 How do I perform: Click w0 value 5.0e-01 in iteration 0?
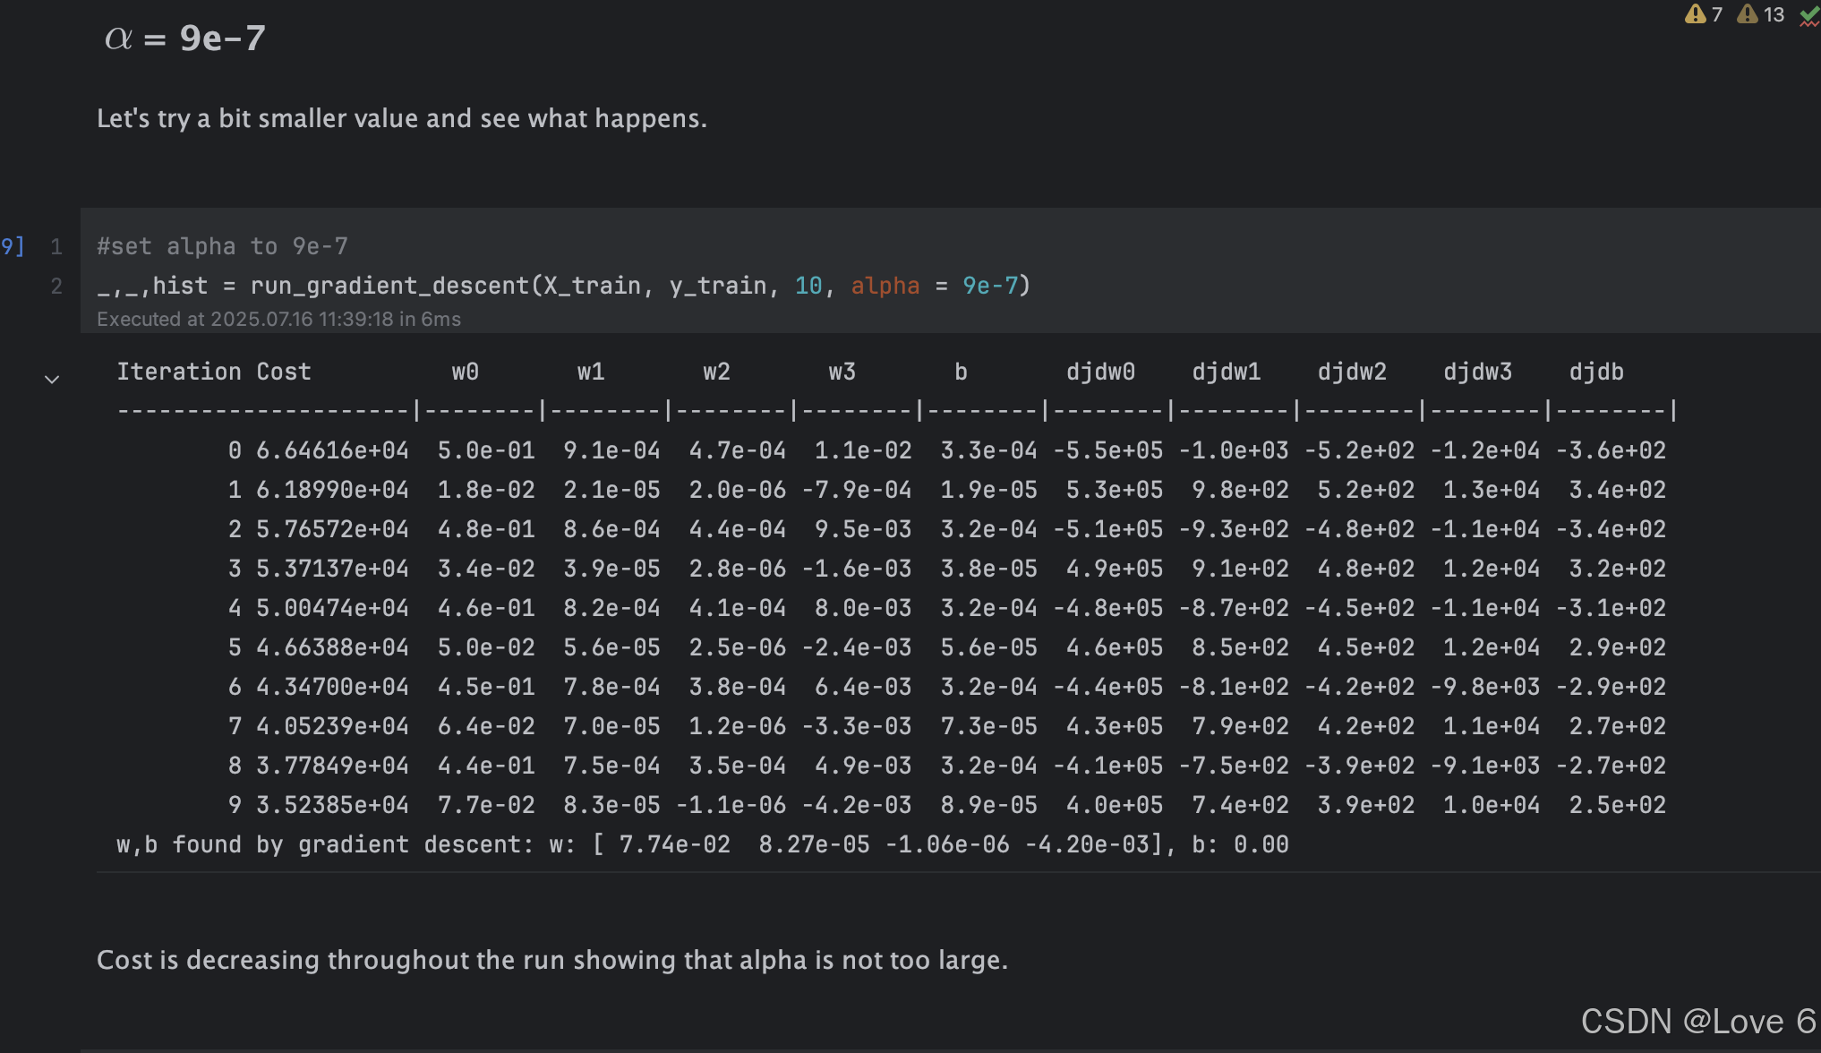(486, 450)
